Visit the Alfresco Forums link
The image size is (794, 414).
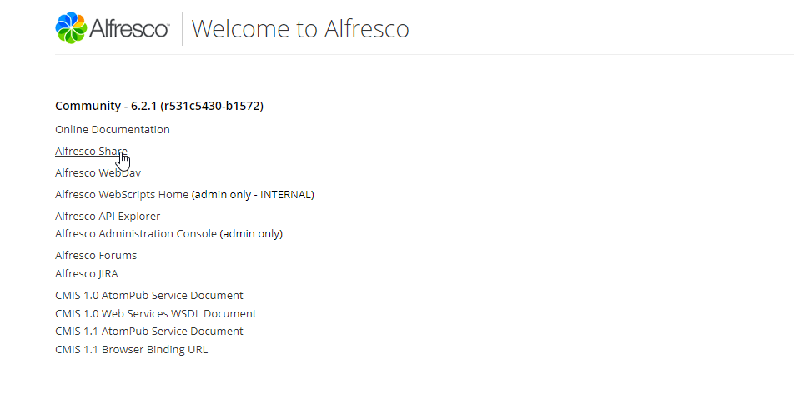(x=96, y=255)
